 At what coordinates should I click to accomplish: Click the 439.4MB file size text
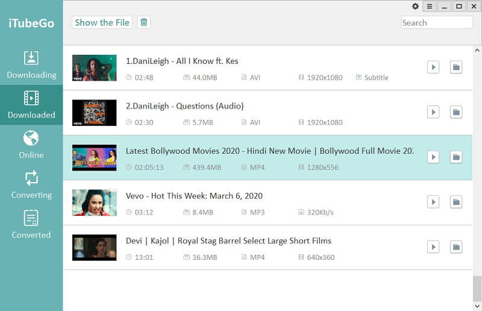click(x=207, y=168)
